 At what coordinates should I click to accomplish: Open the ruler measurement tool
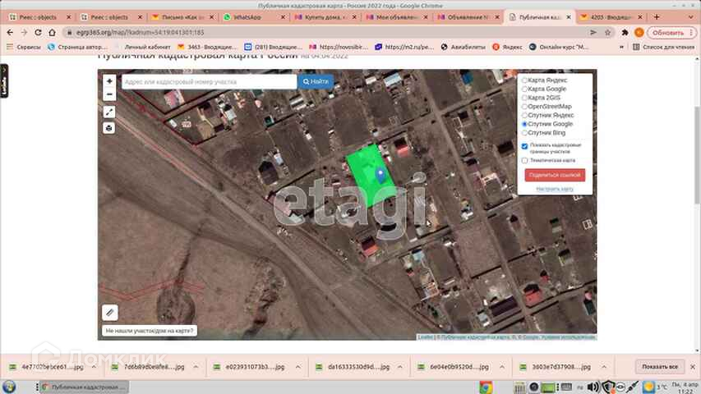[x=110, y=312]
